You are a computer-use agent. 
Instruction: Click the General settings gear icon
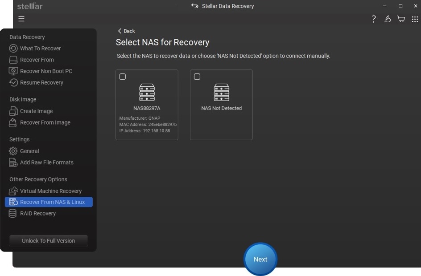[13, 151]
